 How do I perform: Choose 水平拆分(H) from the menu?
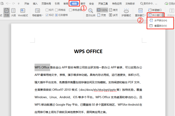160,20
